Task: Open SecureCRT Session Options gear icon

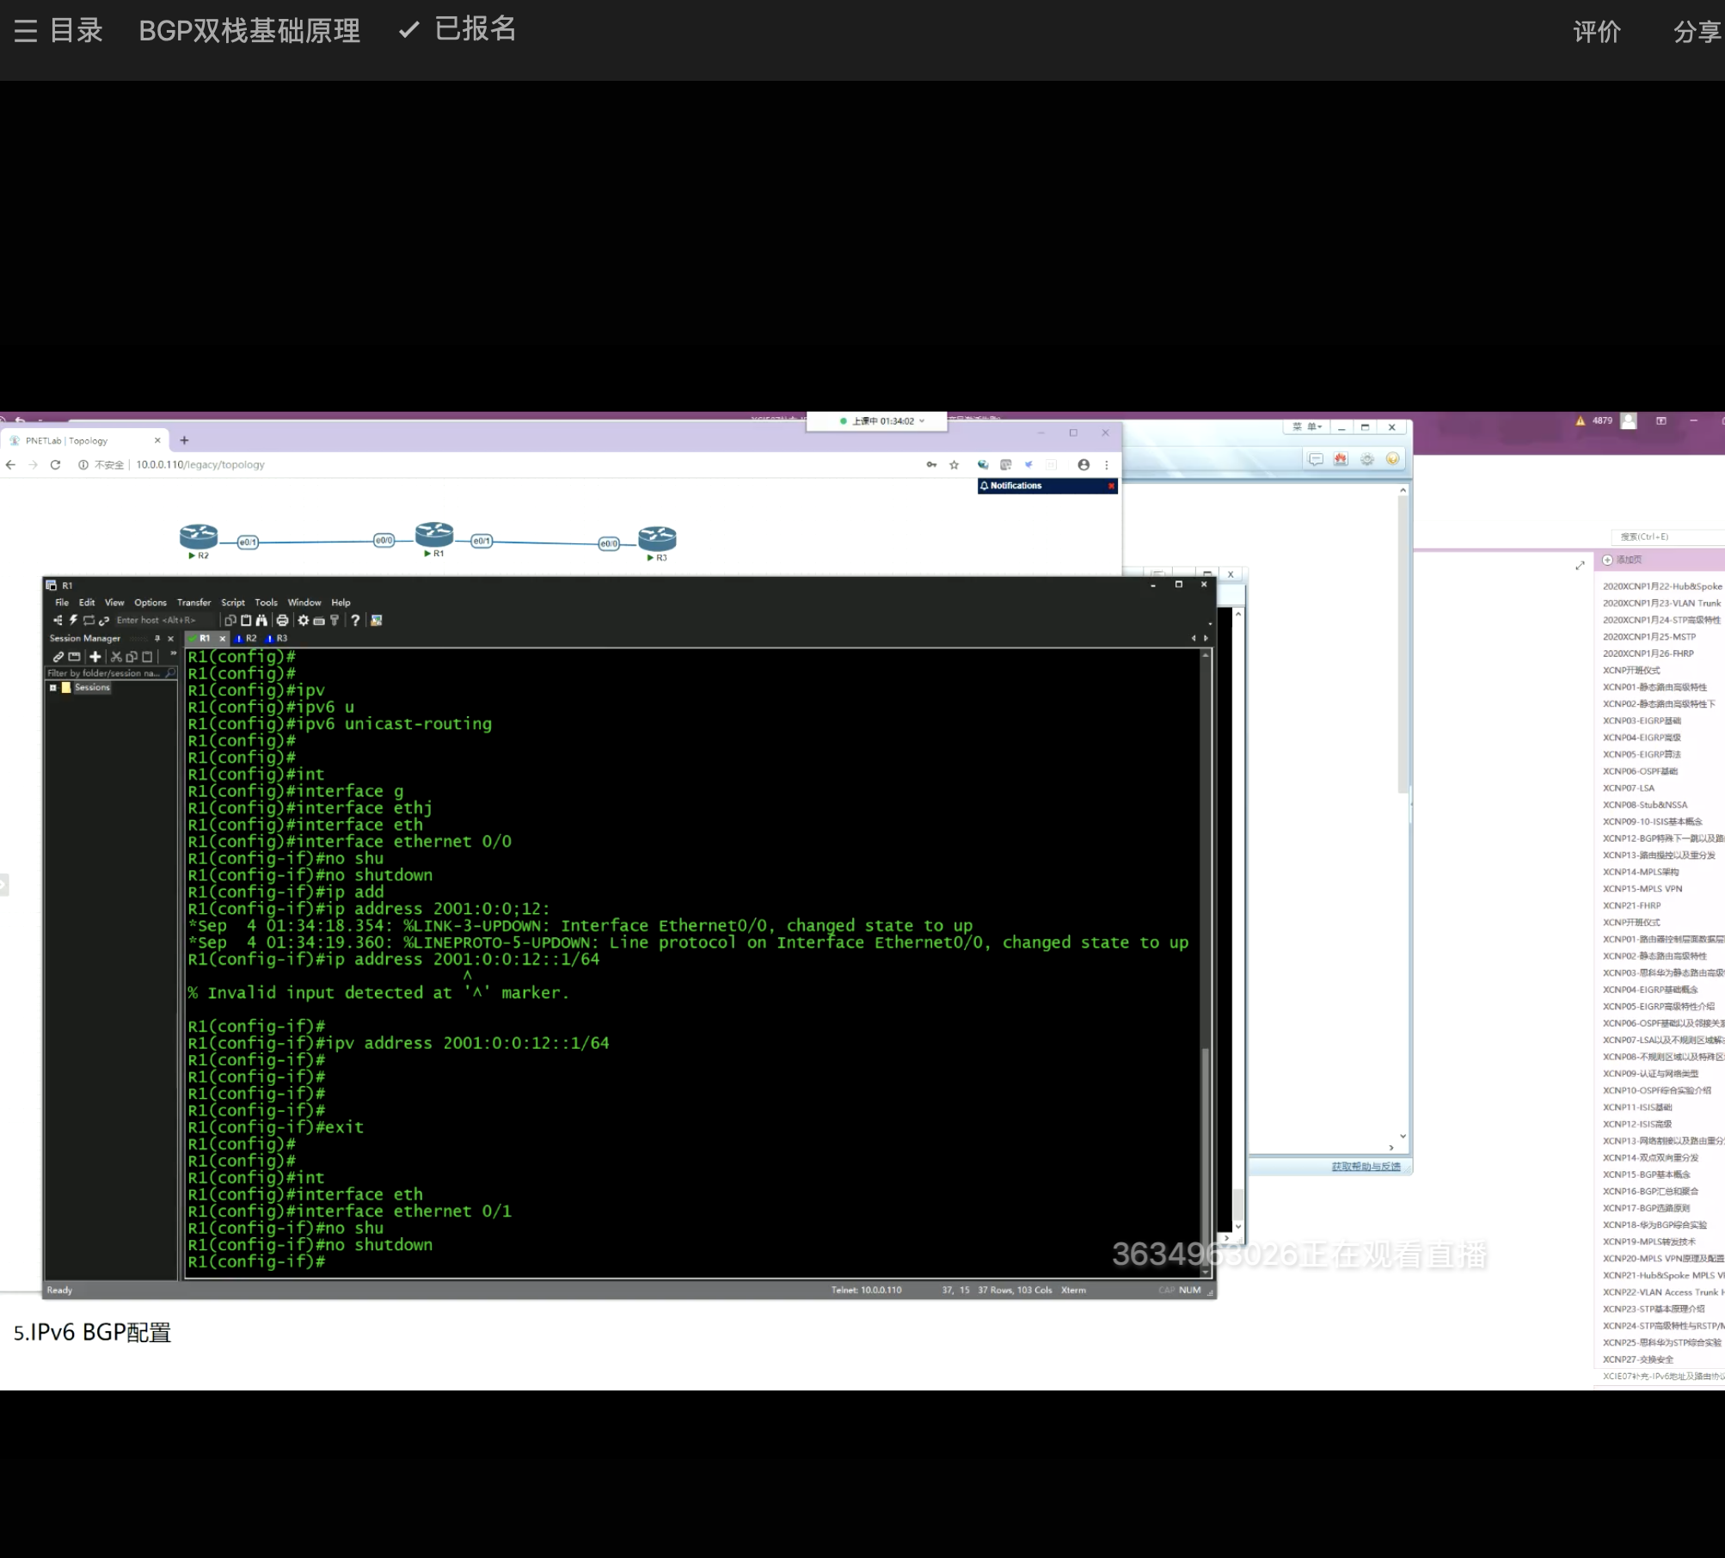Action: tap(304, 620)
